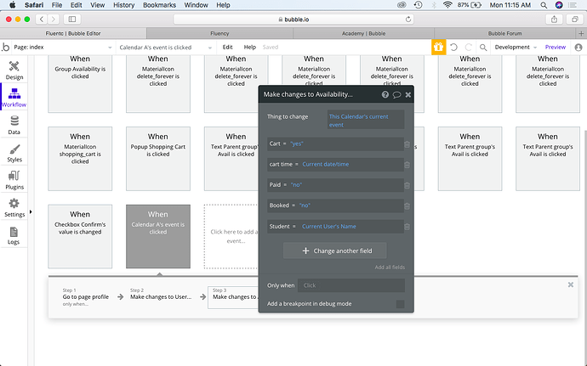587x366 pixels.
Task: Close the workflow steps bar
Action: tap(571, 284)
